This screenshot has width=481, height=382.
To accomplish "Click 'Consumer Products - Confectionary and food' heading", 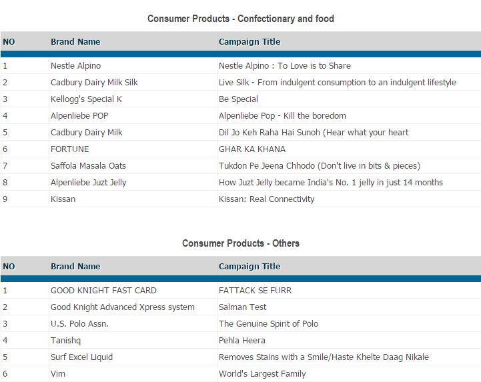I will click(241, 19).
